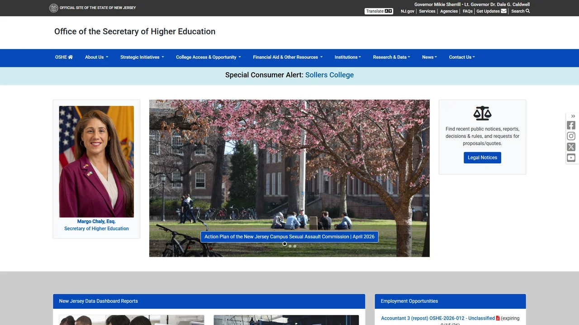Expand the Strategic Initiatives dropdown
This screenshot has width=579, height=325.
tap(142, 57)
